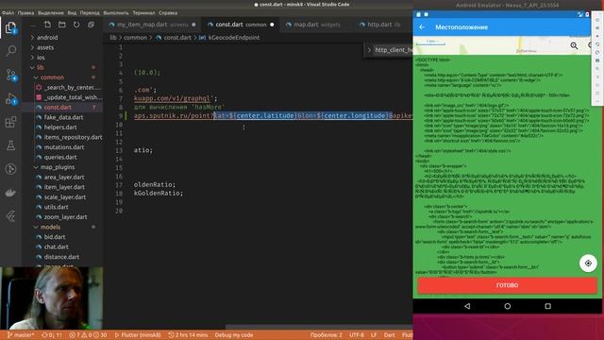Collapse all folders in explorer

click(91, 25)
